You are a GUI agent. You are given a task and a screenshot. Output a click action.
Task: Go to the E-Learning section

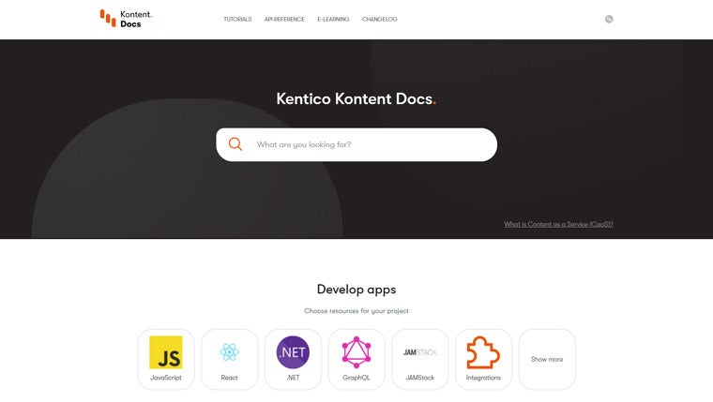point(333,19)
